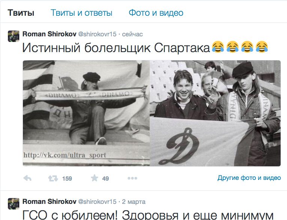287x220 pixels.
Task: Open the left photo with the Dinamo scarf
Action: click(x=86, y=113)
